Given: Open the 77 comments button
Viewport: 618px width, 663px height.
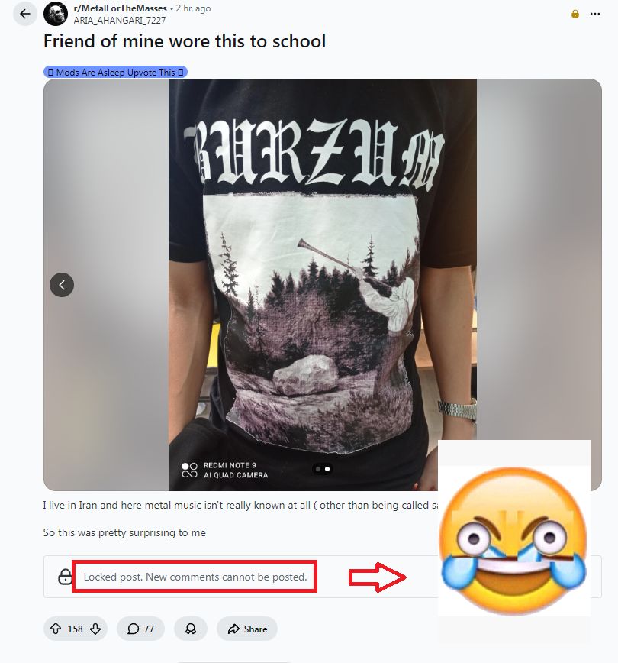Looking at the screenshot, I should pyautogui.click(x=140, y=629).
